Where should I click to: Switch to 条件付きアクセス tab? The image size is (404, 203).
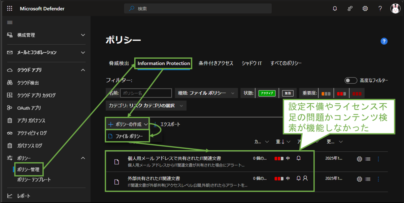pos(216,63)
